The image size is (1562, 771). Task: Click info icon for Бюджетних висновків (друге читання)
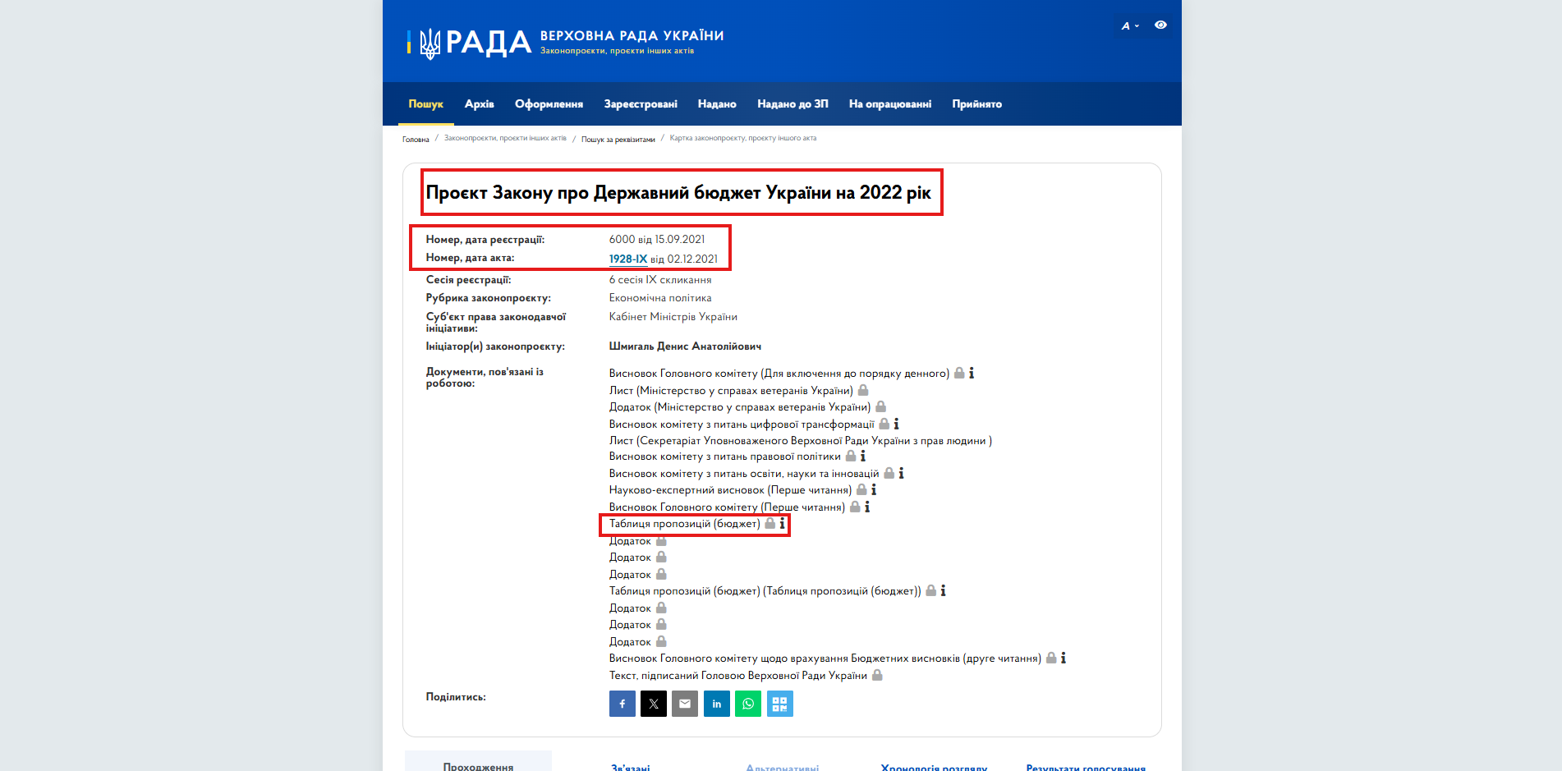pyautogui.click(x=1064, y=658)
